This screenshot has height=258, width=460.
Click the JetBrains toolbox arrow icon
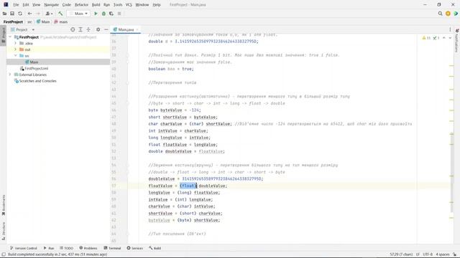point(456,14)
